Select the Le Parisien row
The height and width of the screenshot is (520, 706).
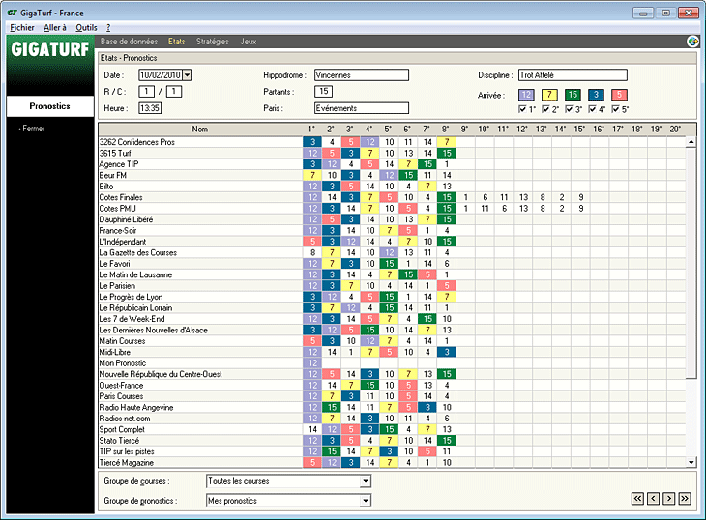click(392, 286)
